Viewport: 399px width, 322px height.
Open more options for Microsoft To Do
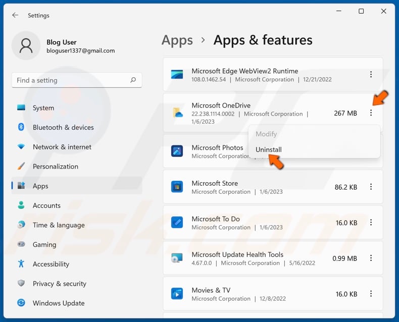[x=371, y=223]
